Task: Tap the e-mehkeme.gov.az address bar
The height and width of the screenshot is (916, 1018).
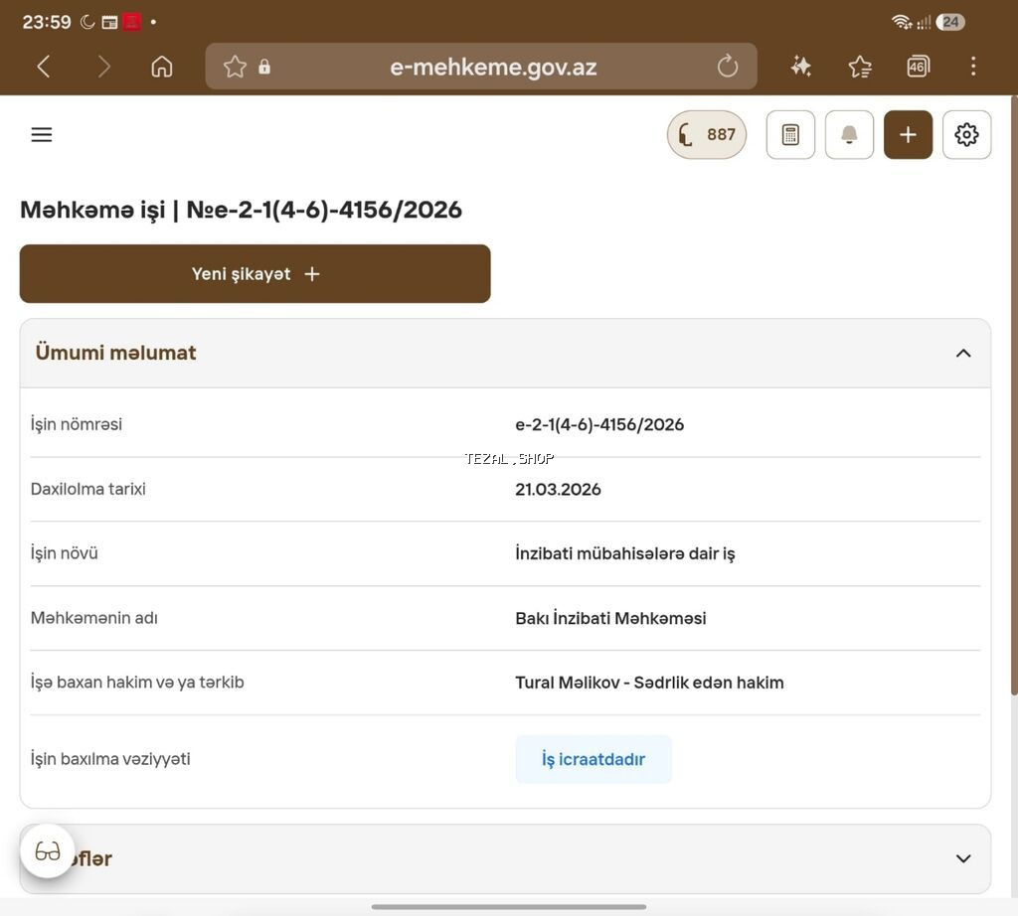Action: click(x=481, y=67)
